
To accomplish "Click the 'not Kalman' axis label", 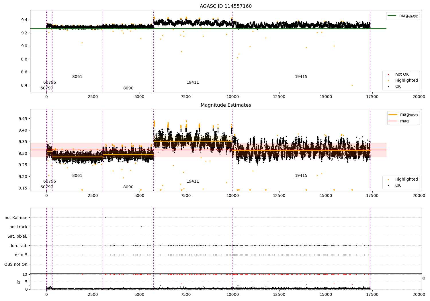I will coord(16,218).
